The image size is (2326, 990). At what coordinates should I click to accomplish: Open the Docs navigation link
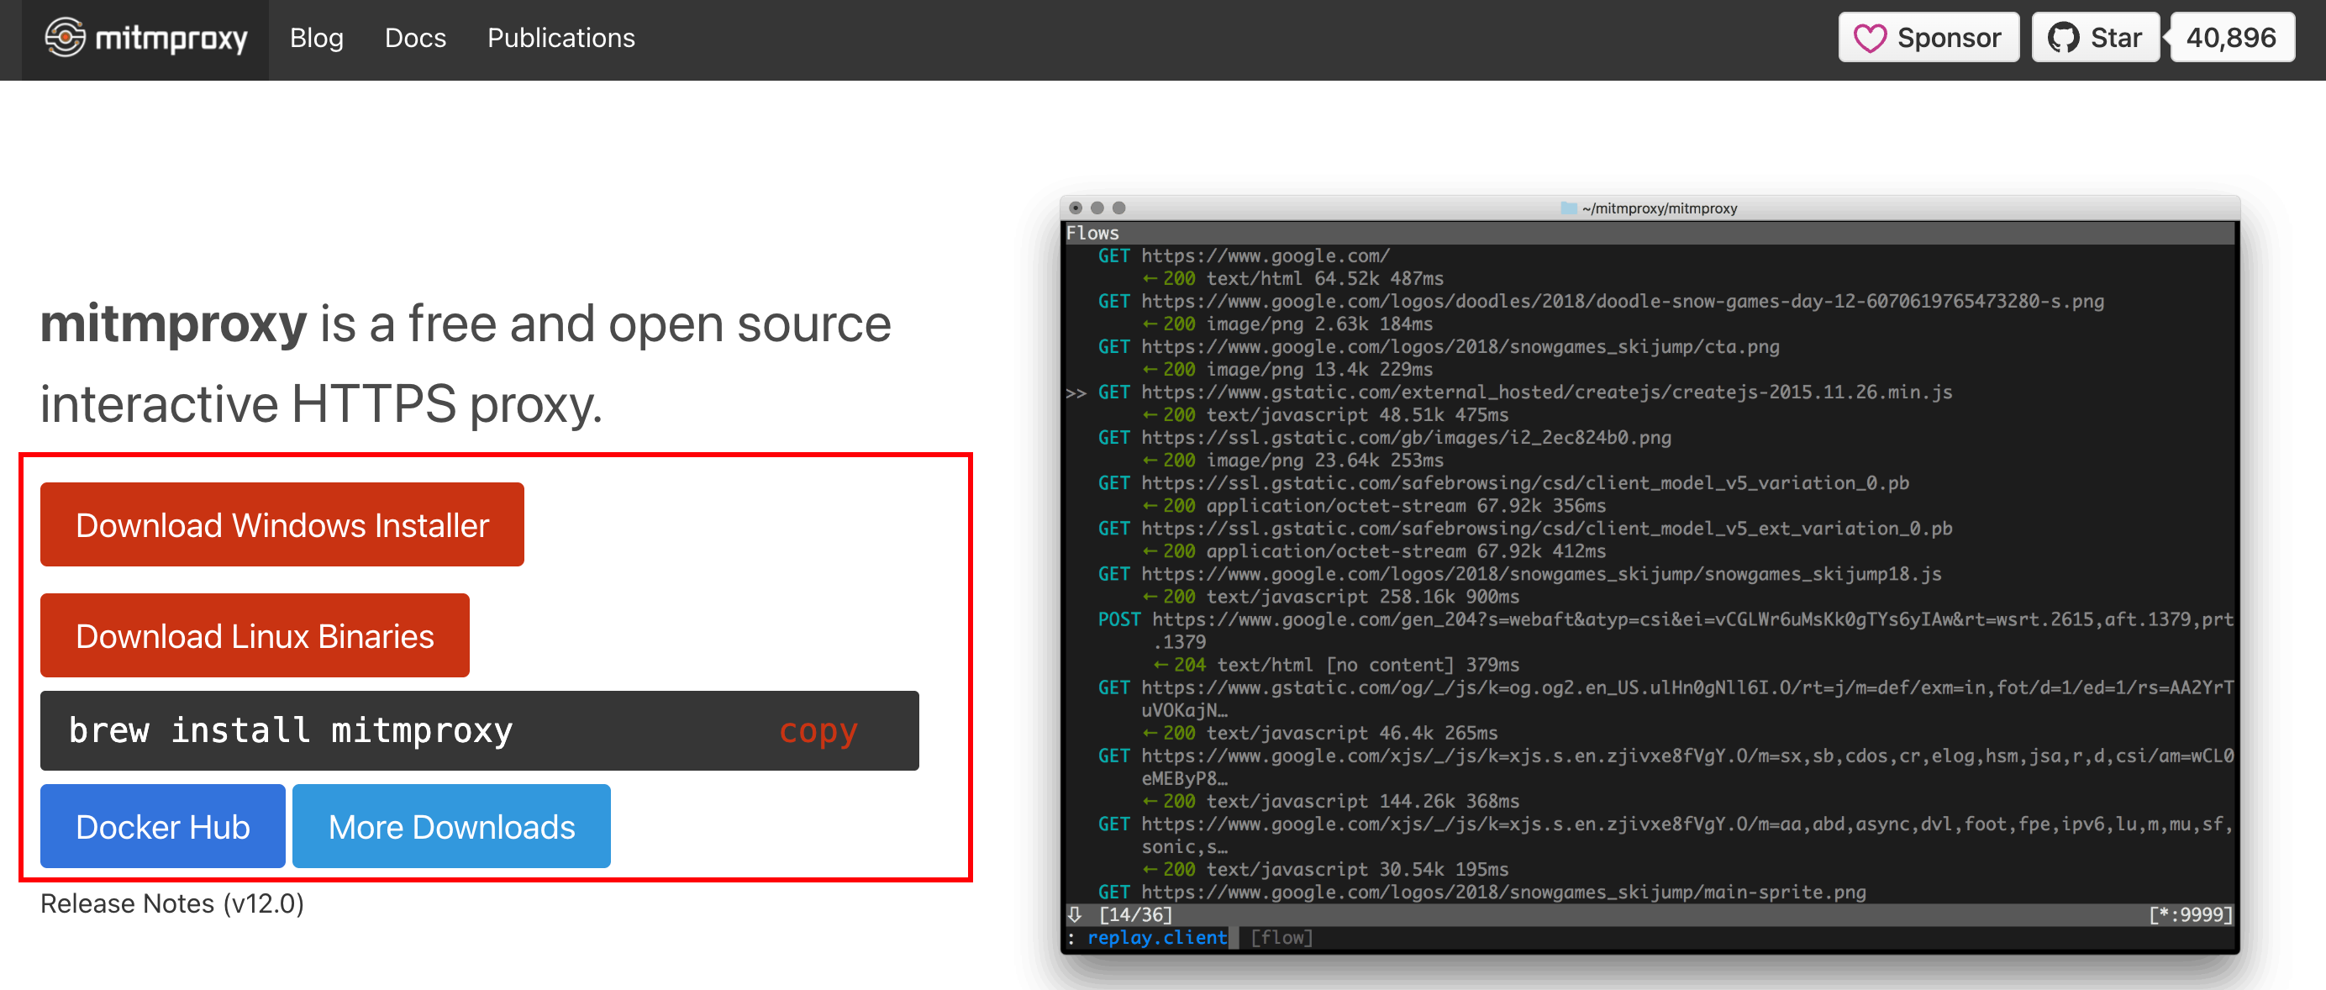(415, 38)
